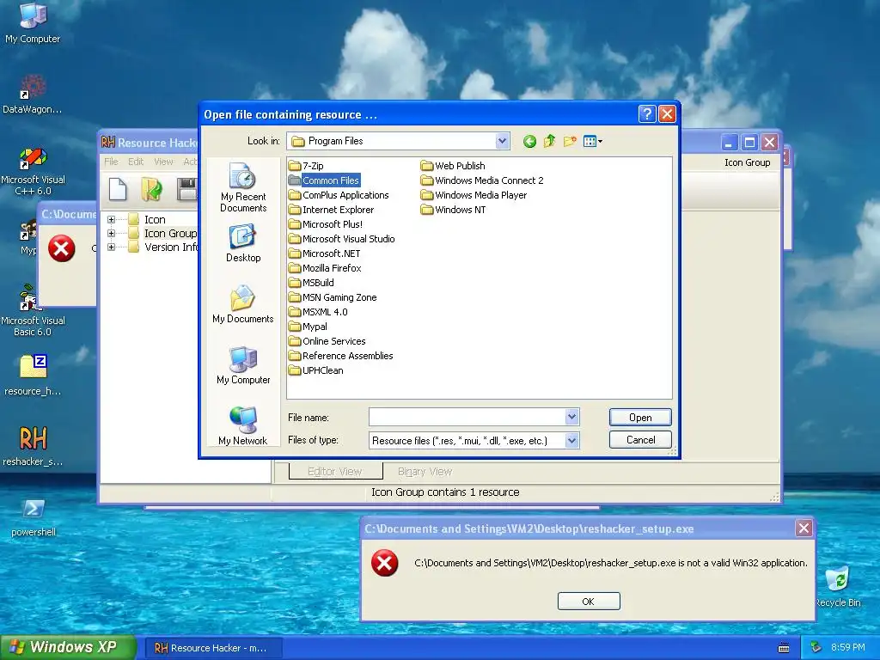
Task: Close the reshacker_setup.exe error dialog
Action: point(804,529)
